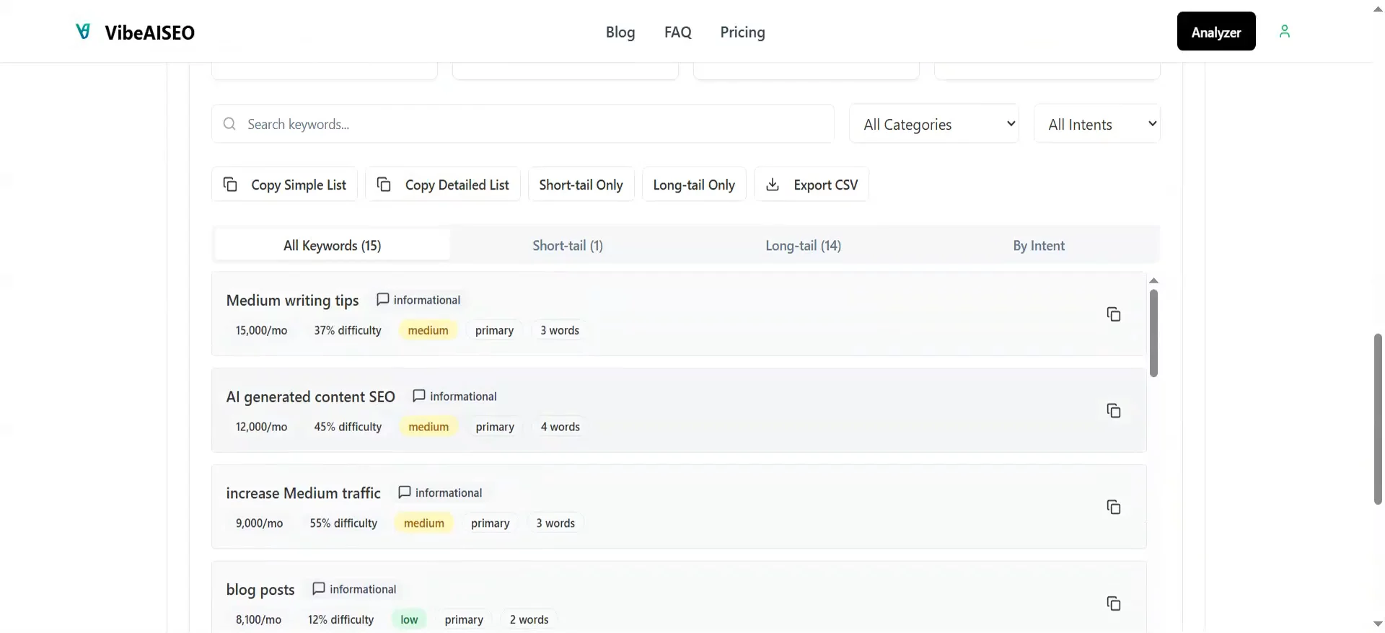This screenshot has height=633, width=1385.
Task: Copy the 'blog posts' keyword
Action: point(1113,603)
